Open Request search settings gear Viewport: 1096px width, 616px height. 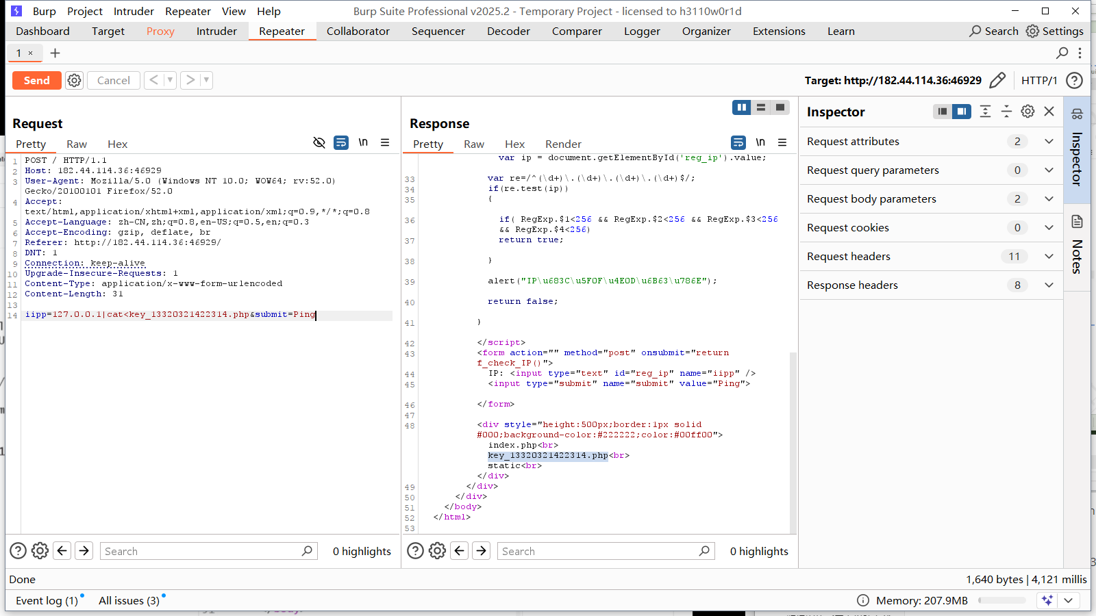(40, 550)
